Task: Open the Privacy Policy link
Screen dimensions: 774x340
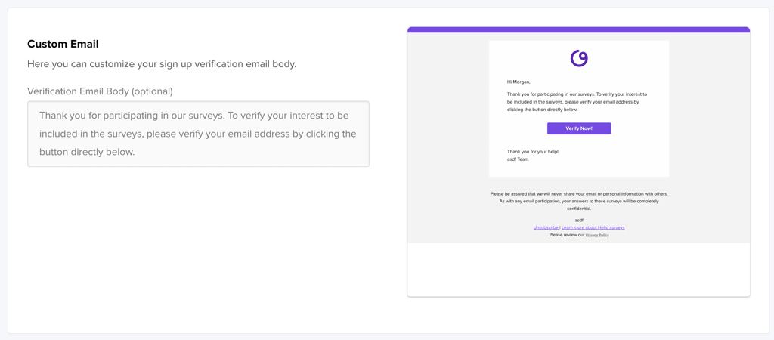Action: (597, 235)
